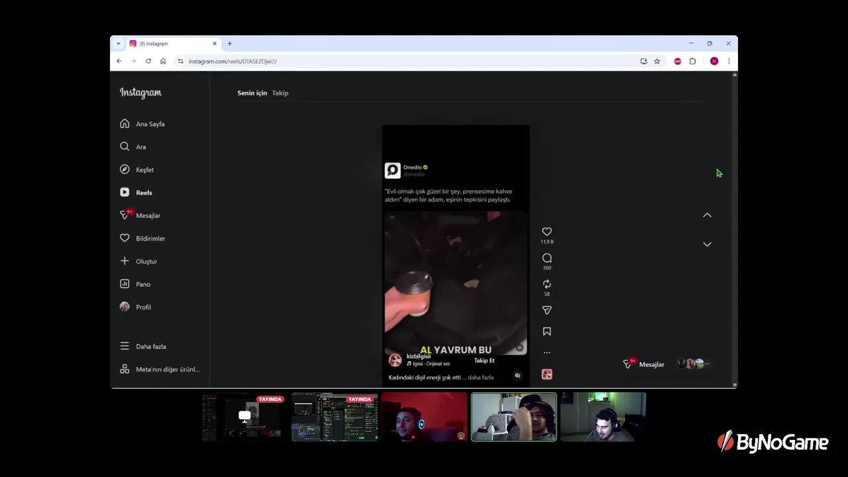Select second YAYINDA screen-share thumbnail

click(x=335, y=417)
